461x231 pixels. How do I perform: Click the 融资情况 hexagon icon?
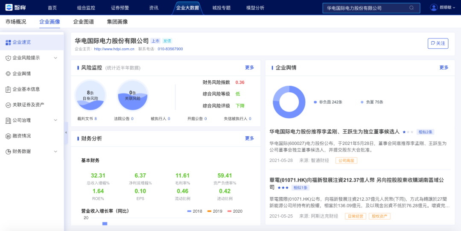(x=8, y=136)
